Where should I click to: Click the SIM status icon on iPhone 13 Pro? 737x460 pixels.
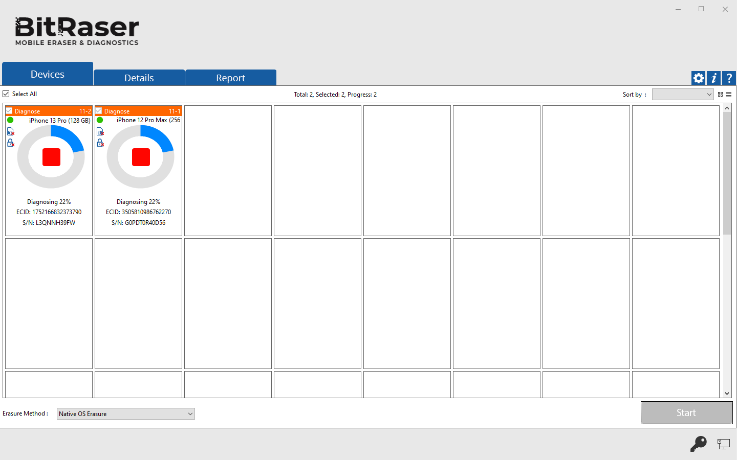coord(11,132)
